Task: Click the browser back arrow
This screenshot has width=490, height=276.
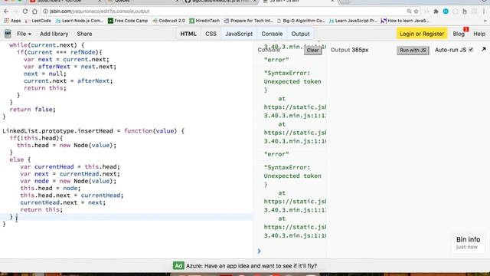Action: (x=6, y=11)
